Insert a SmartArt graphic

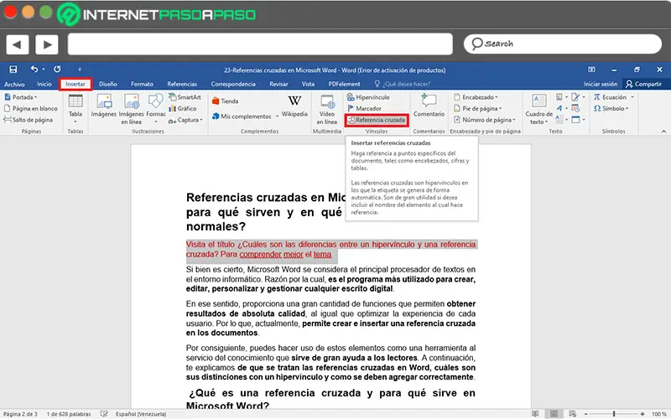tap(185, 97)
